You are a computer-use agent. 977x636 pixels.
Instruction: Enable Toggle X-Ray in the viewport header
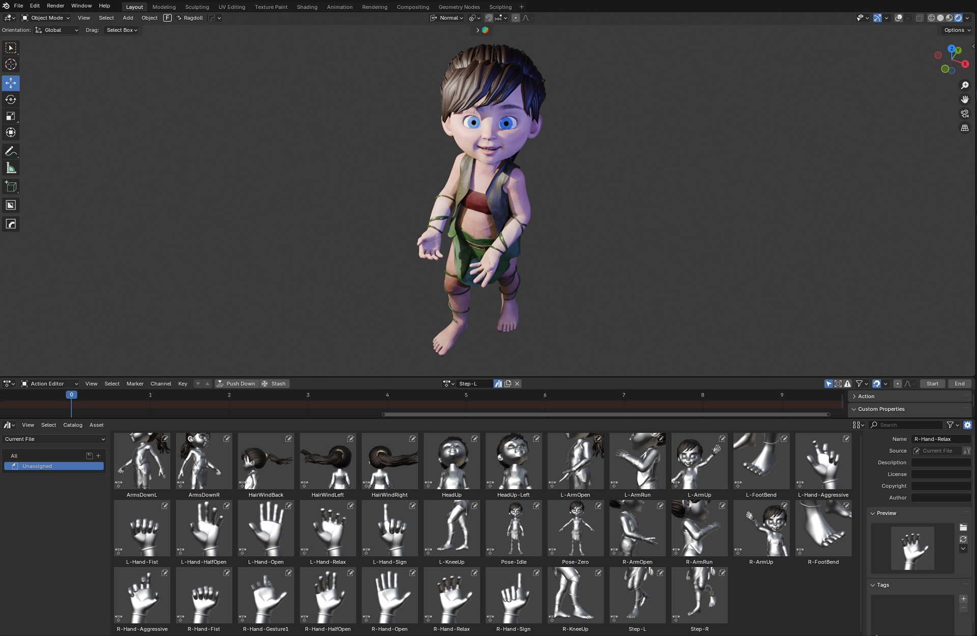pyautogui.click(x=919, y=18)
